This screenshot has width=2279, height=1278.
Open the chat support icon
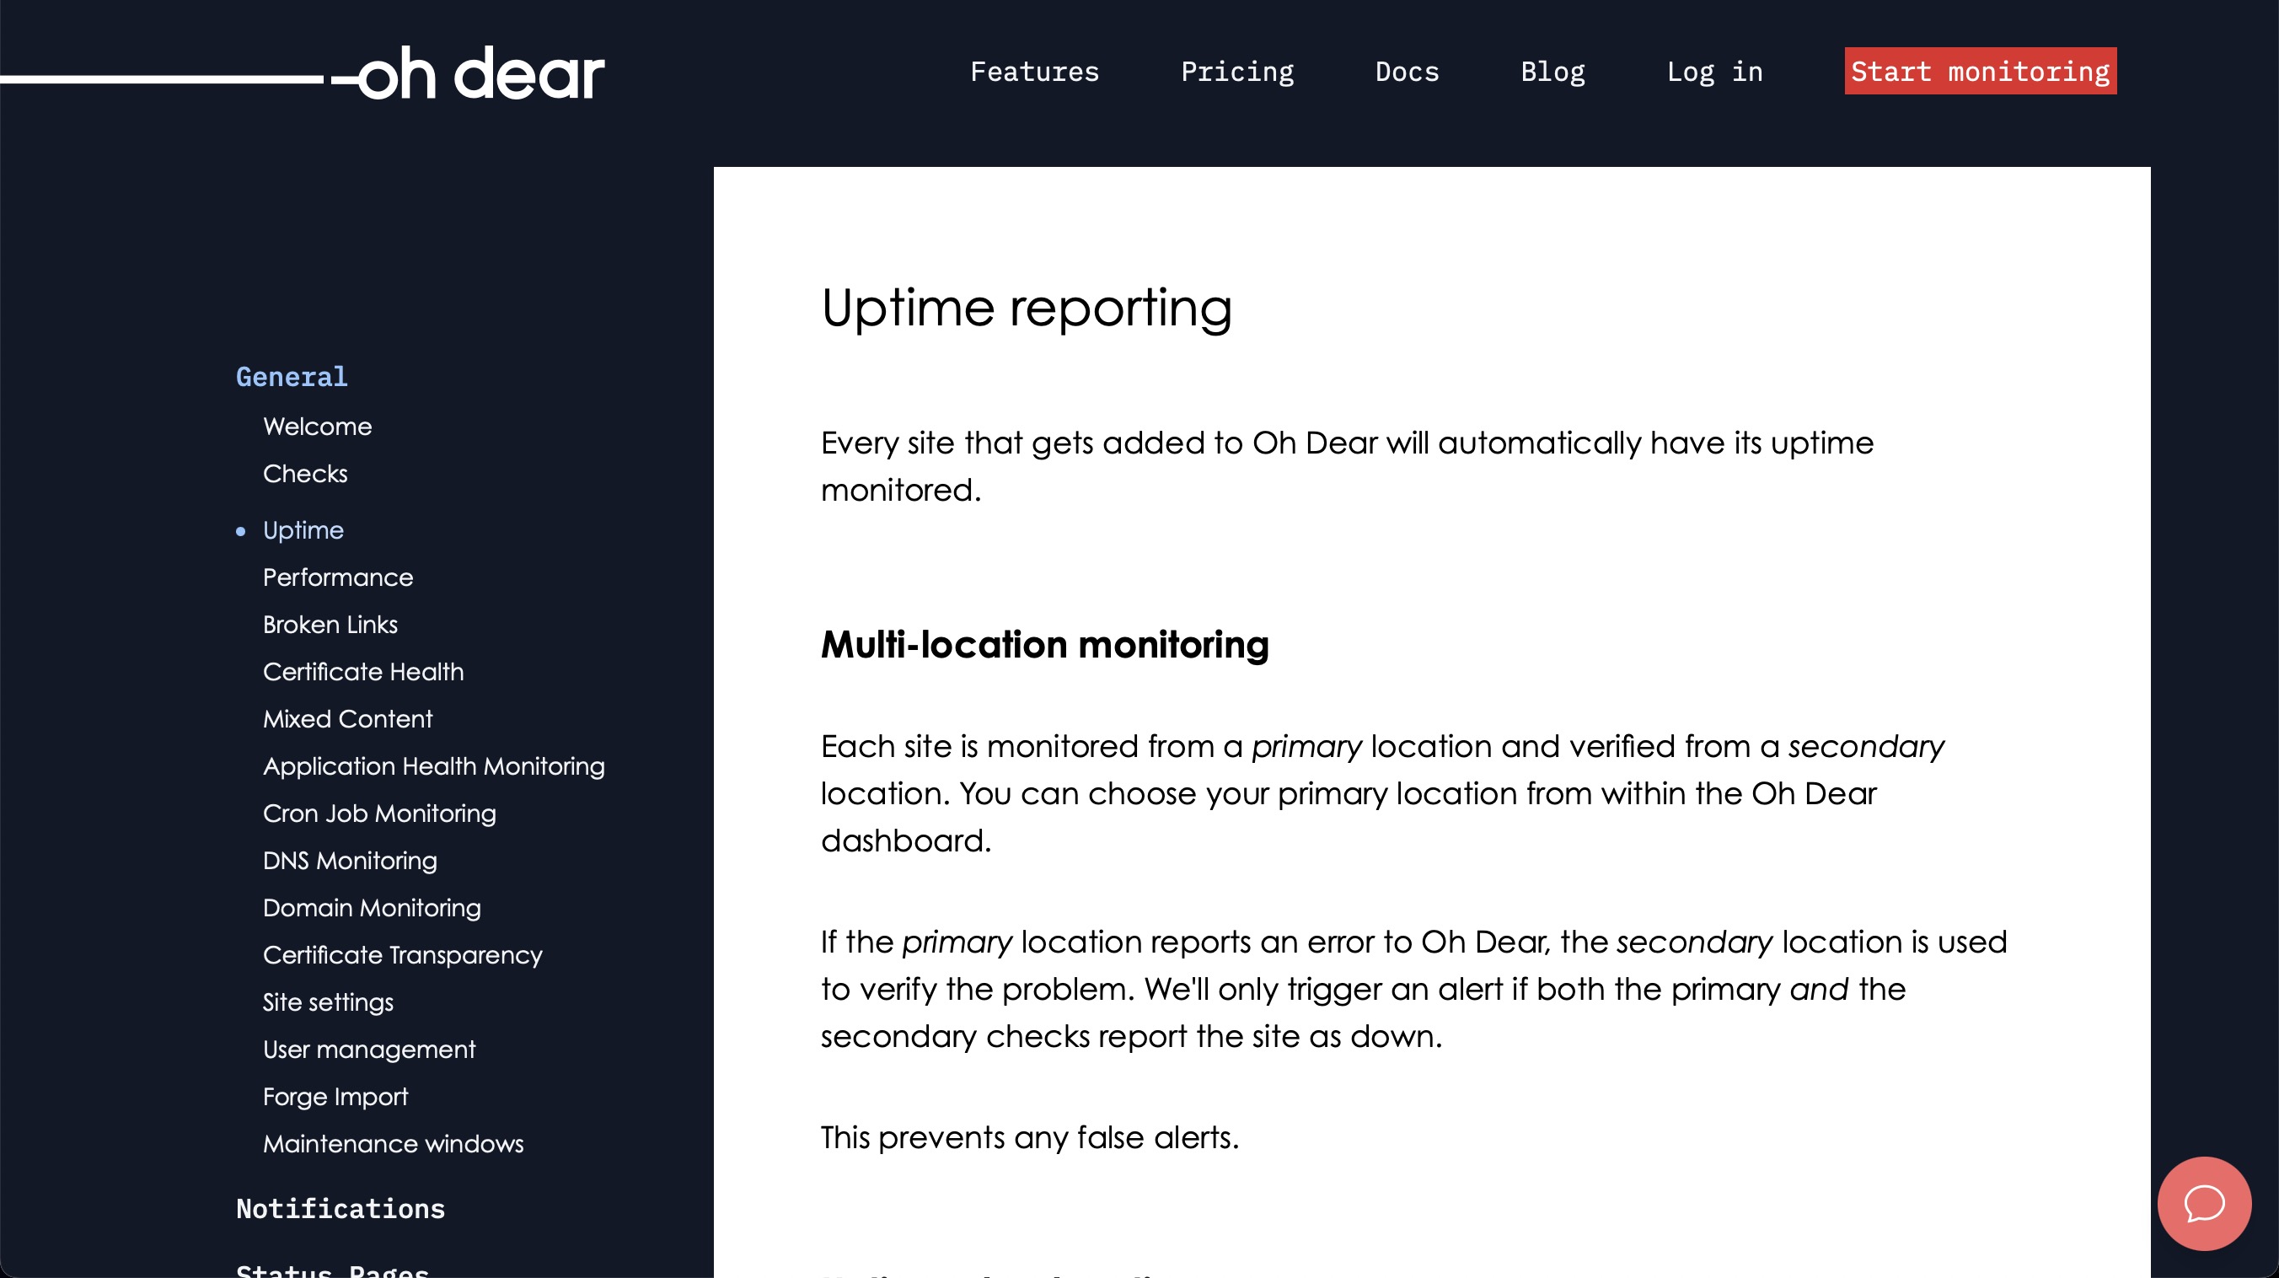point(2201,1203)
